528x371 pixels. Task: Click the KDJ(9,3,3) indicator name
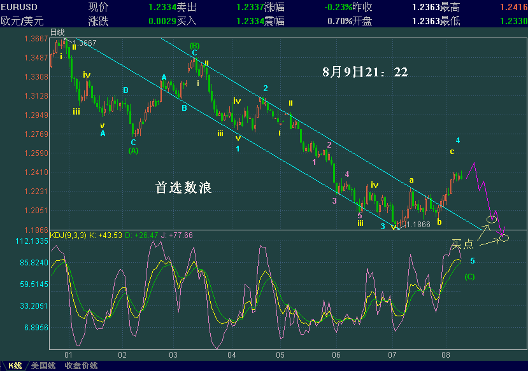[68, 235]
